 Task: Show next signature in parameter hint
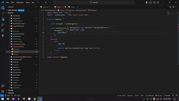(67, 30)
